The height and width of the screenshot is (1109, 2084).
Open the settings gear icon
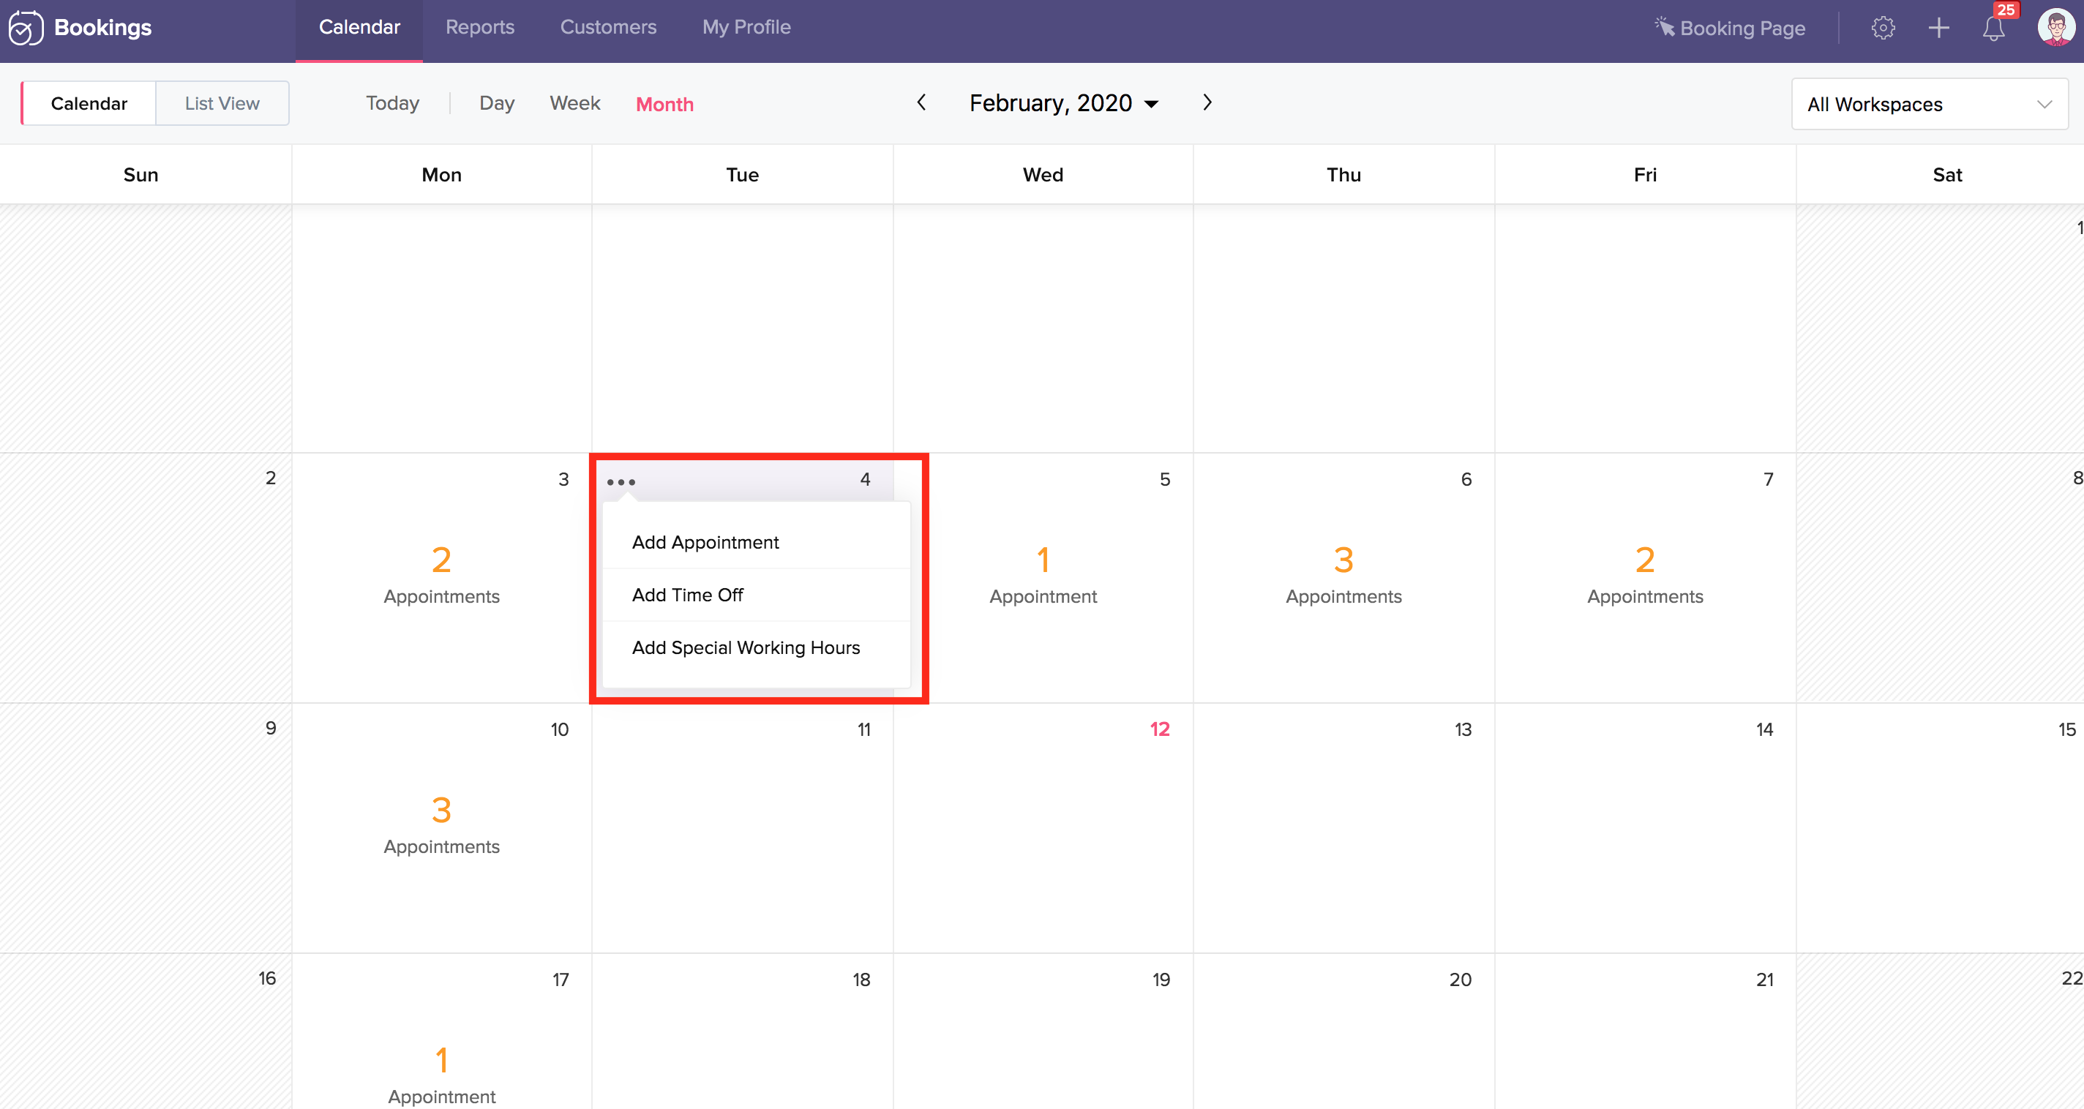1883,29
